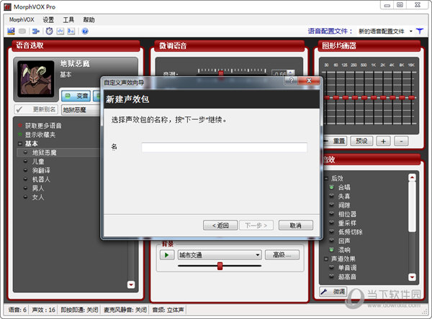Open the 工具 menu
This screenshot has width=432, height=319.
click(x=68, y=20)
